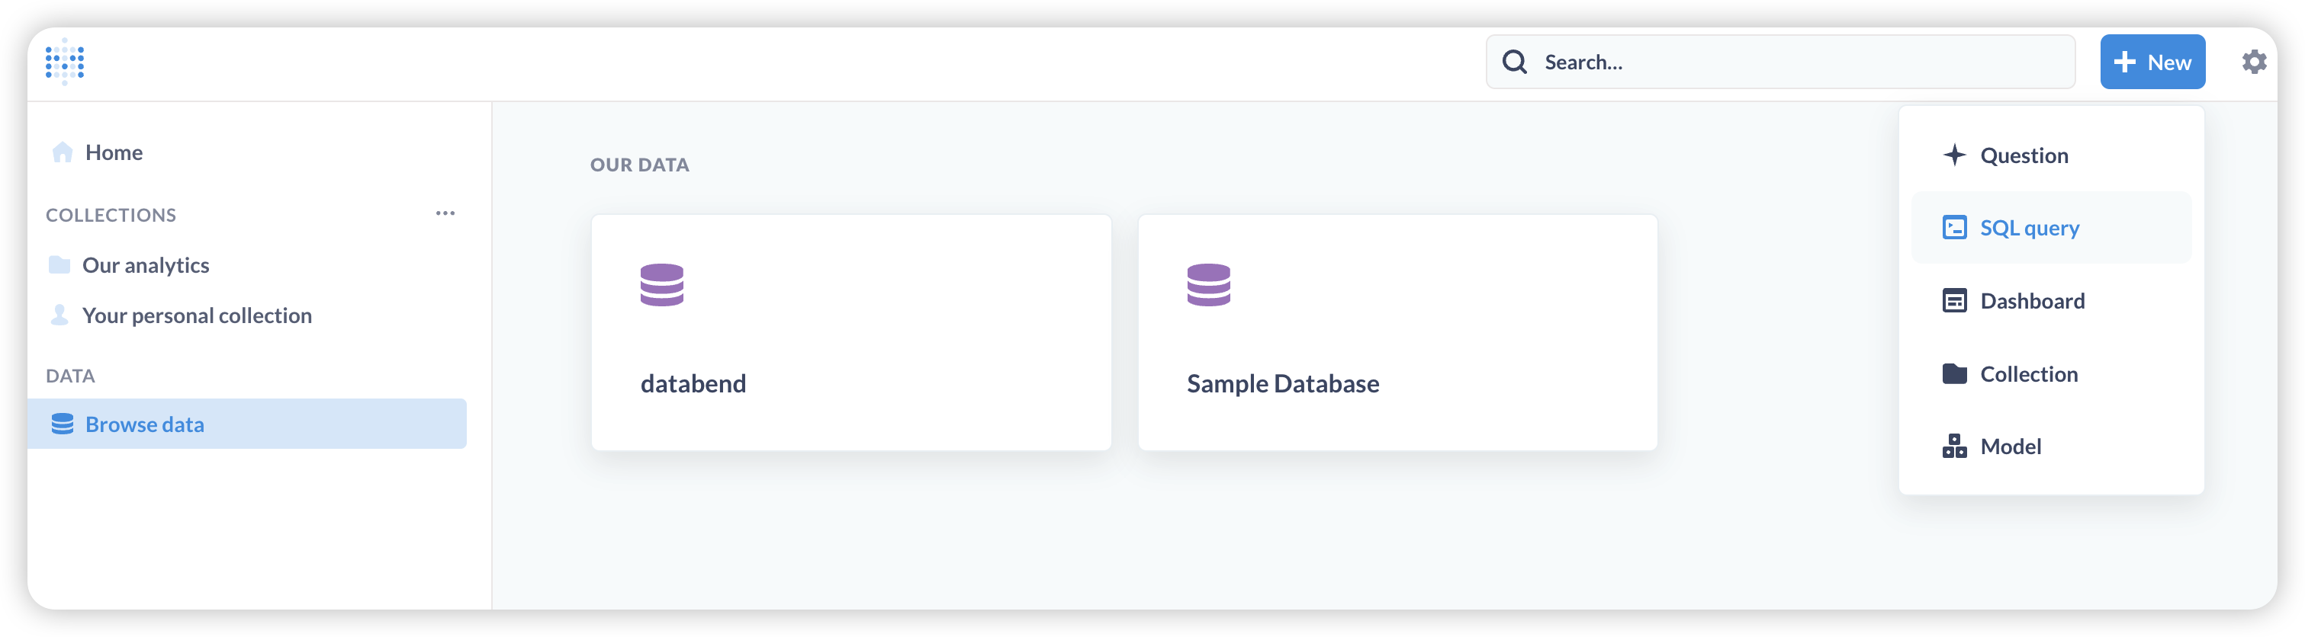Click the Sample Database stack icon

(x=1208, y=285)
